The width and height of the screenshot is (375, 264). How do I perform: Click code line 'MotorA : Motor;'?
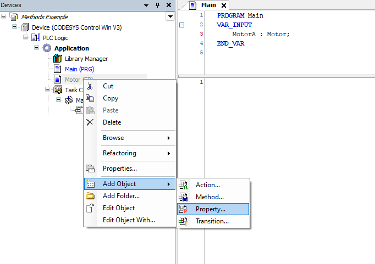261,34
